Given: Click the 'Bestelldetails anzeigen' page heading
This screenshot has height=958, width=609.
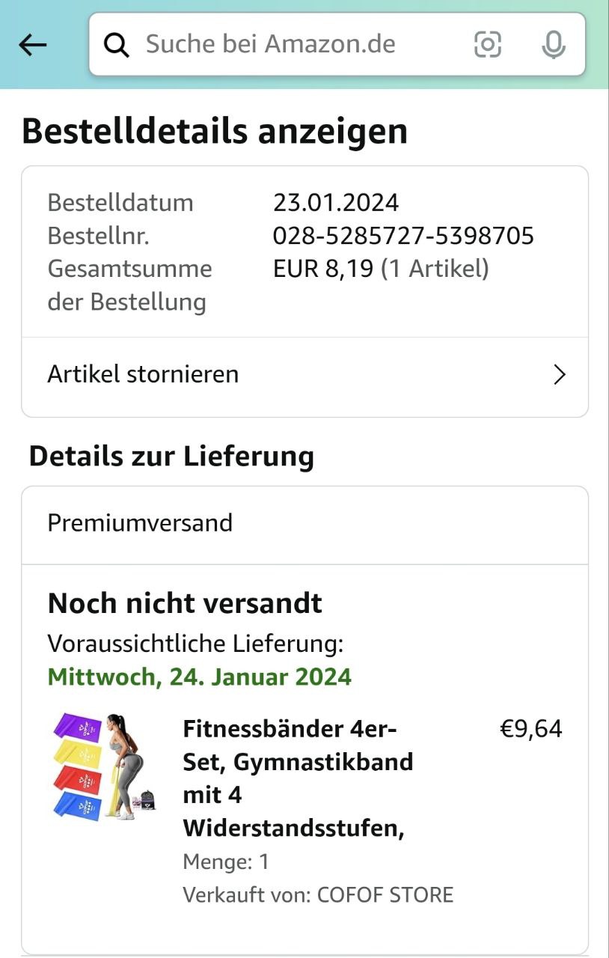Looking at the screenshot, I should [215, 132].
